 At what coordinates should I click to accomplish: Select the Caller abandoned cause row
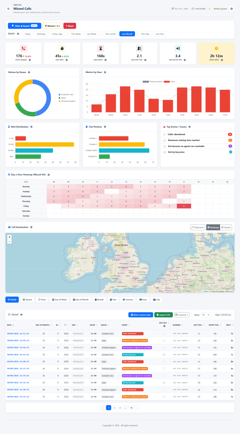(x=198, y=134)
